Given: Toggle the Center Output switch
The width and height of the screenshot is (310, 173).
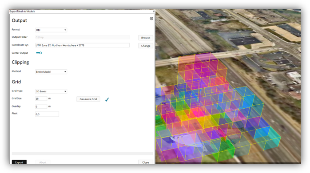Looking at the screenshot, I should tap(39, 53).
